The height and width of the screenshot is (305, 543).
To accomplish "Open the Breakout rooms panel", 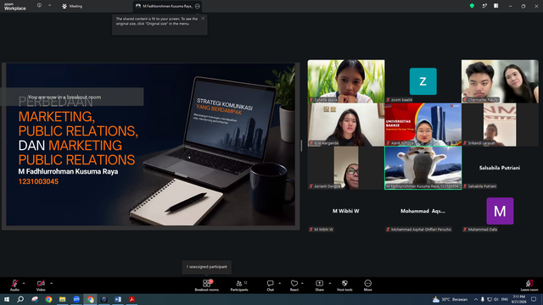I will pos(207,286).
